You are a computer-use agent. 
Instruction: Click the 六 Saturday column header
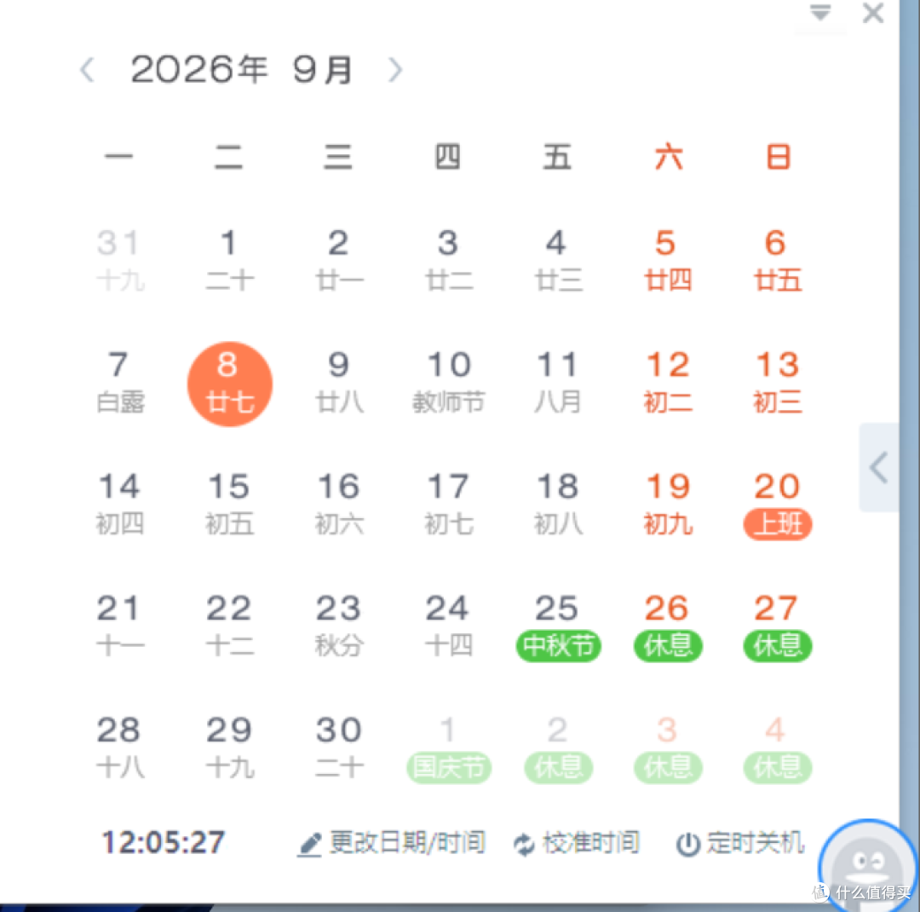tap(669, 158)
